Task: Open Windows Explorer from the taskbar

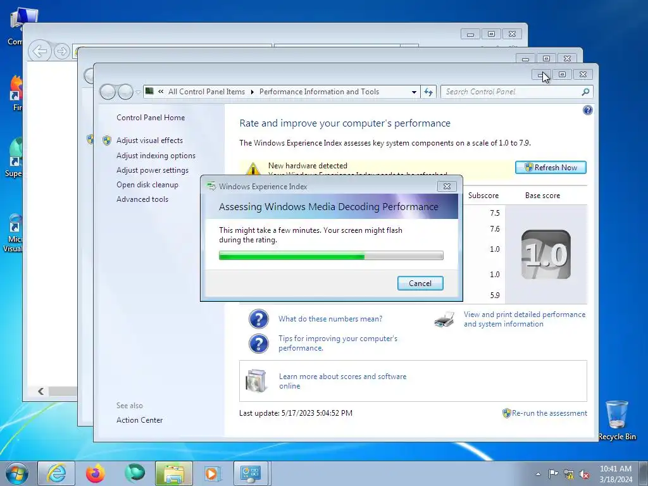Action: coord(174,473)
